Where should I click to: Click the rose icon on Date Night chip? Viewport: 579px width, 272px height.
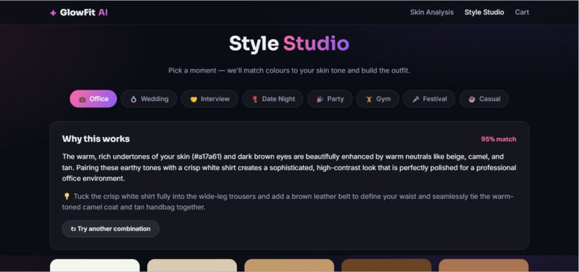point(255,99)
